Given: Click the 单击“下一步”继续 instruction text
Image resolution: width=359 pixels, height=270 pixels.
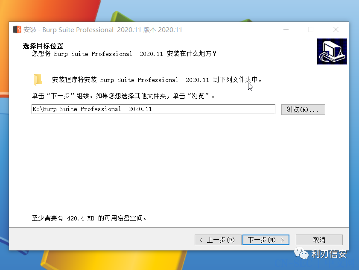Looking at the screenshot, I should [123, 96].
